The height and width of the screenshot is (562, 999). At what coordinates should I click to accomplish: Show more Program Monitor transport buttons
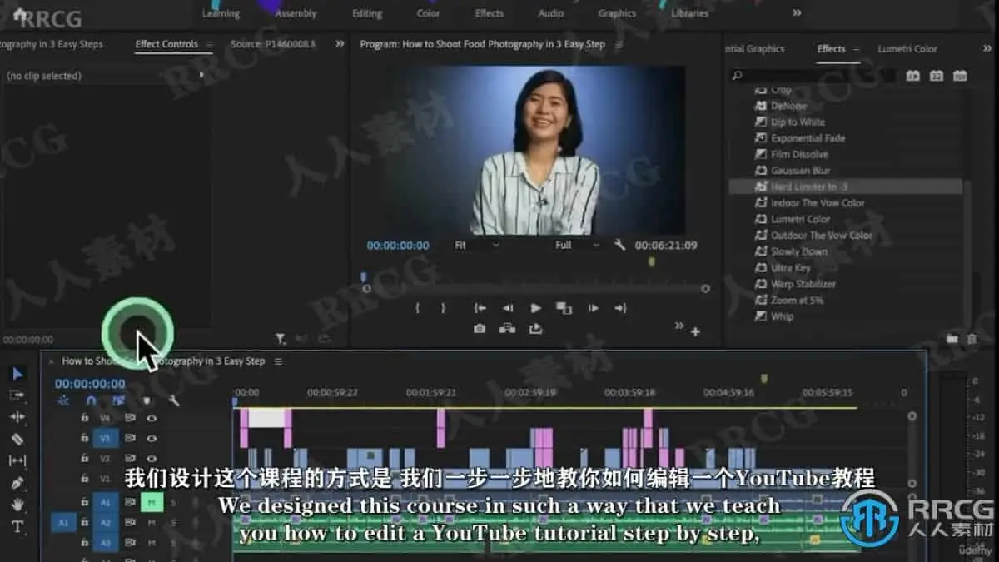(x=679, y=326)
